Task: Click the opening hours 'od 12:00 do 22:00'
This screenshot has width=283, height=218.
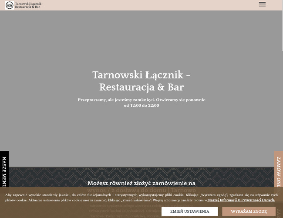Action: click(141, 106)
